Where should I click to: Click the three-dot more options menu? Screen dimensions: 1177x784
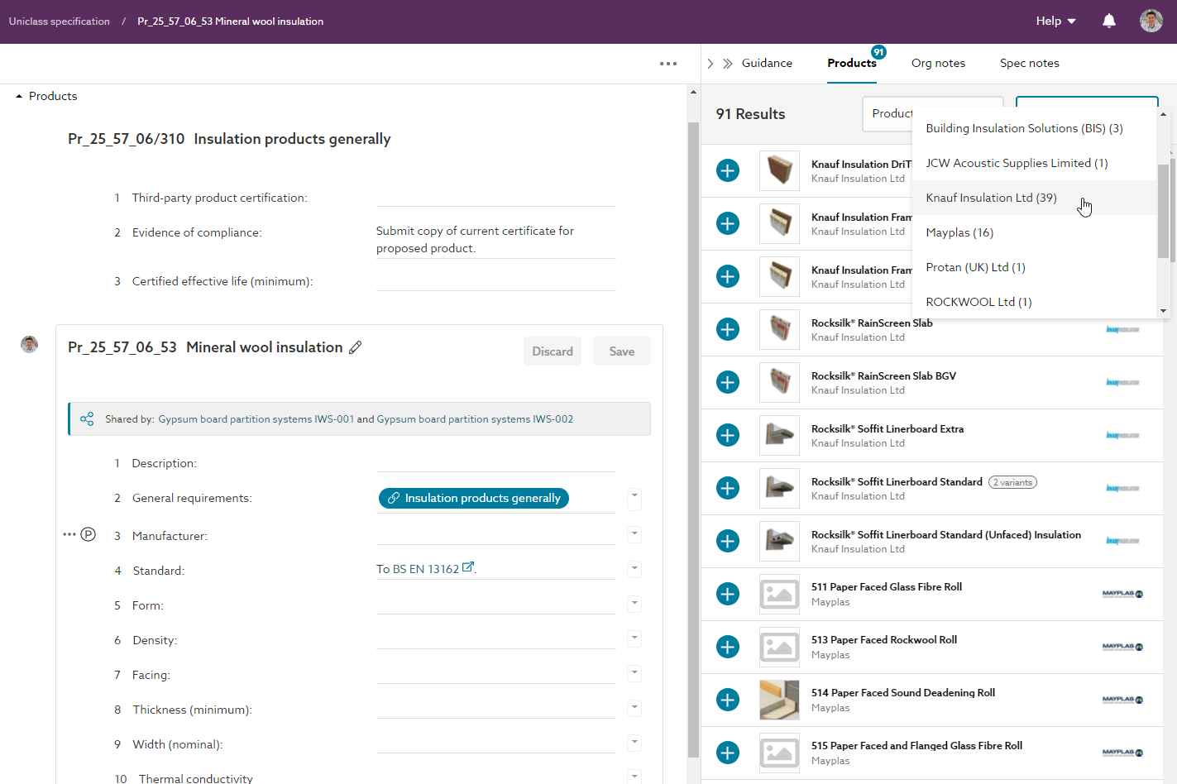[x=668, y=64]
